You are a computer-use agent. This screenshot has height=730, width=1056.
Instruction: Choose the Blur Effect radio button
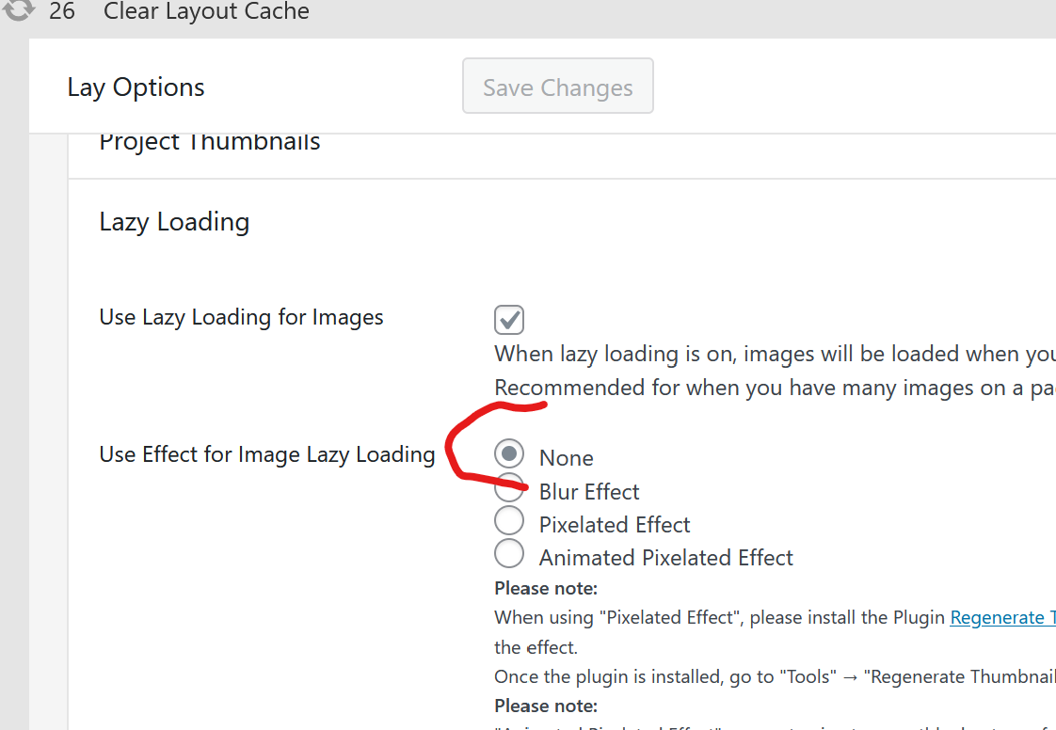[x=509, y=487]
